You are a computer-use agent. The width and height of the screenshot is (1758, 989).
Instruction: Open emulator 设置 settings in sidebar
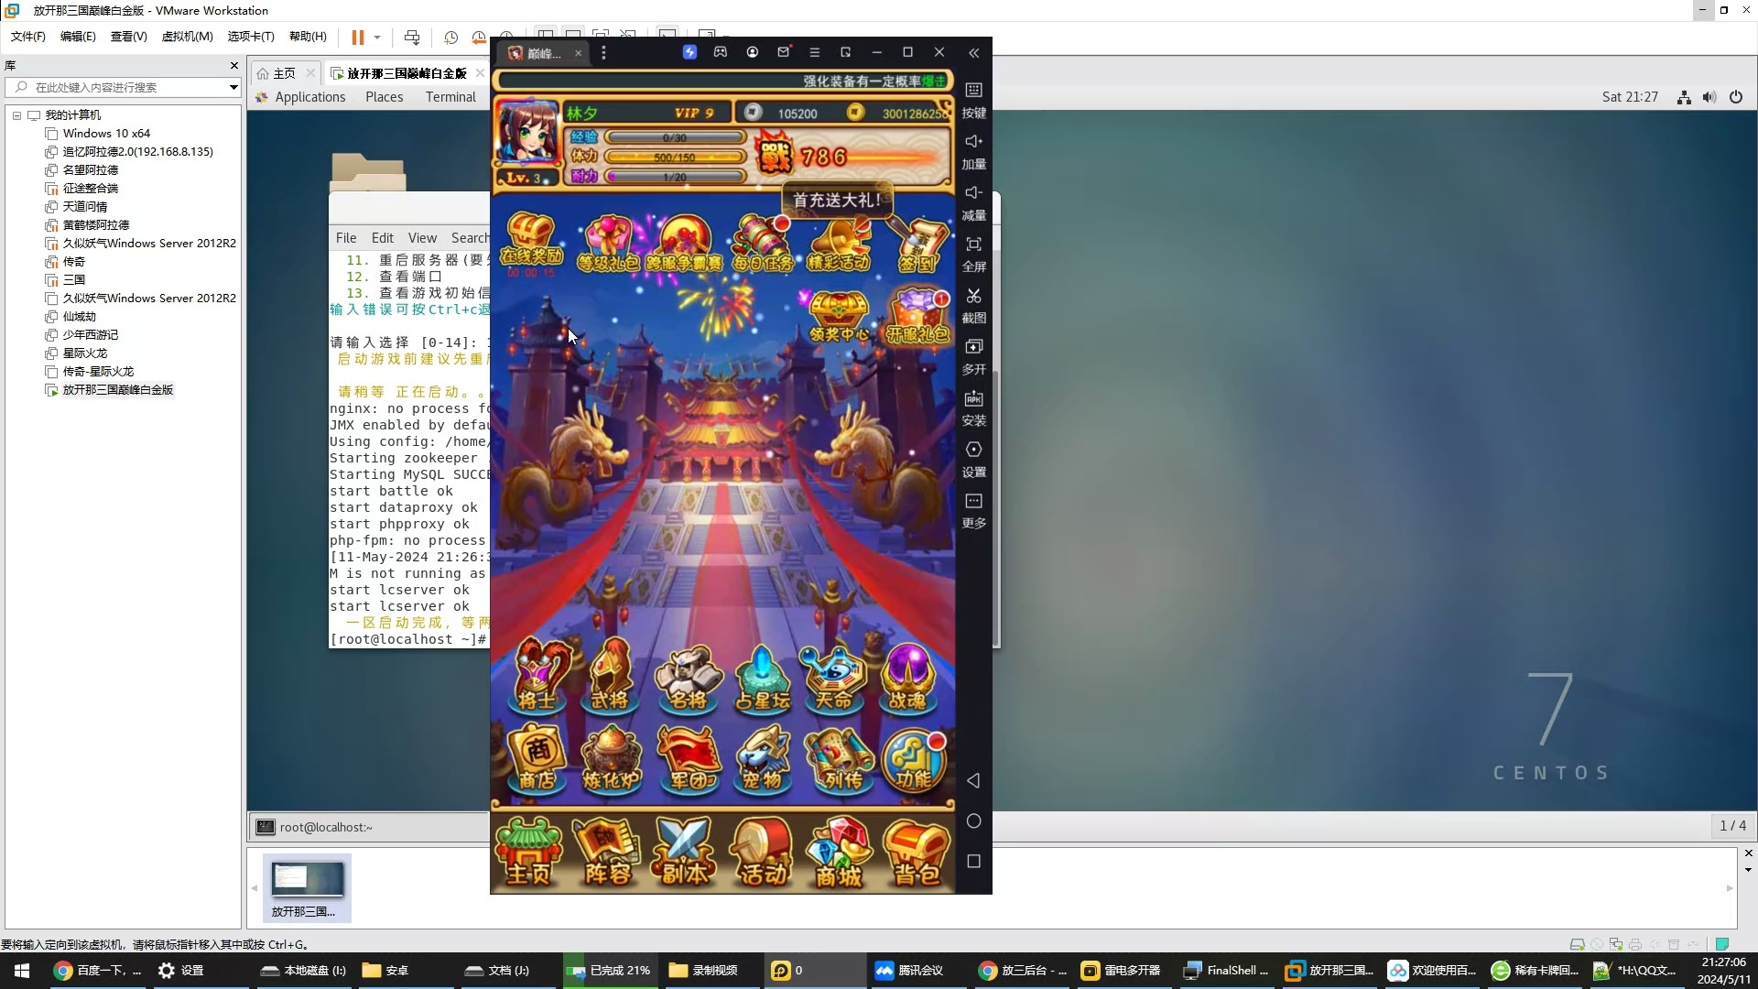point(973,459)
